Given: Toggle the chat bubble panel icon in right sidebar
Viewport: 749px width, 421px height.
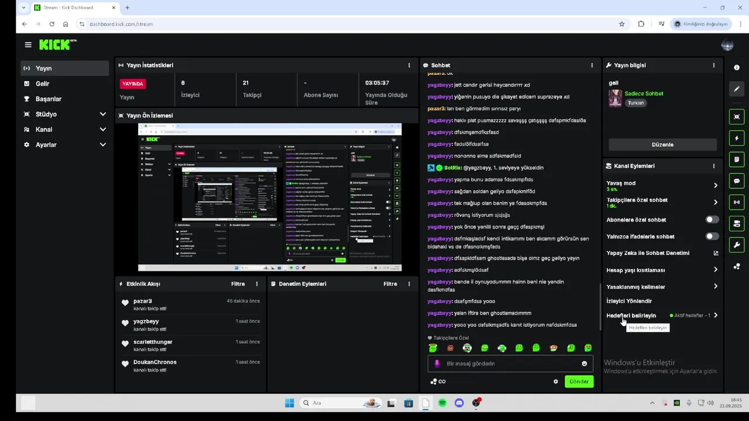Looking at the screenshot, I should pyautogui.click(x=737, y=181).
